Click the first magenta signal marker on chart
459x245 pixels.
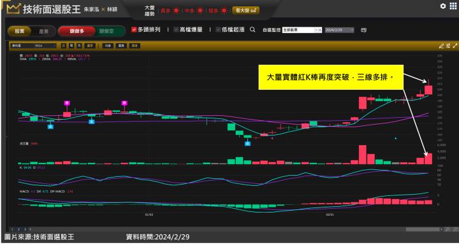click(x=67, y=103)
